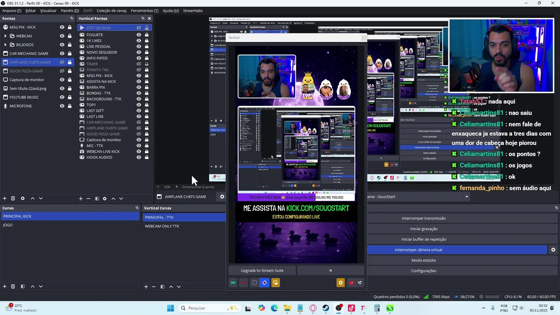
Task: Add a new Vertical Fontes source
Action: [x=80, y=199]
